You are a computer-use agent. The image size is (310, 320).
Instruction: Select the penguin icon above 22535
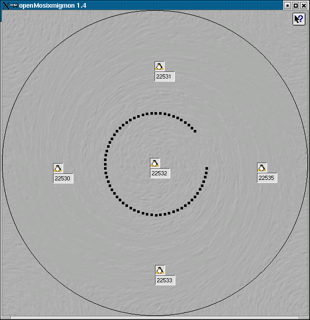click(262, 168)
